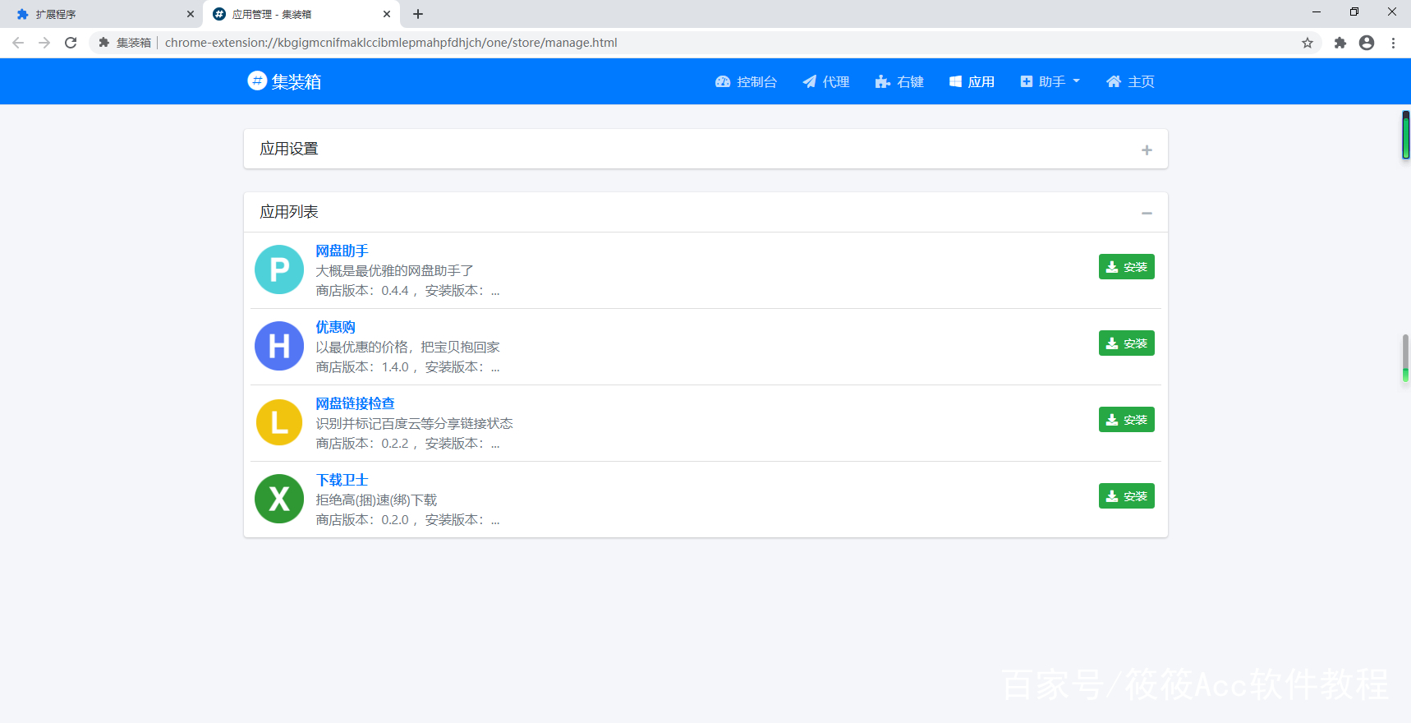Select the 应用 nav item
This screenshot has height=723, width=1411.
[x=972, y=81]
